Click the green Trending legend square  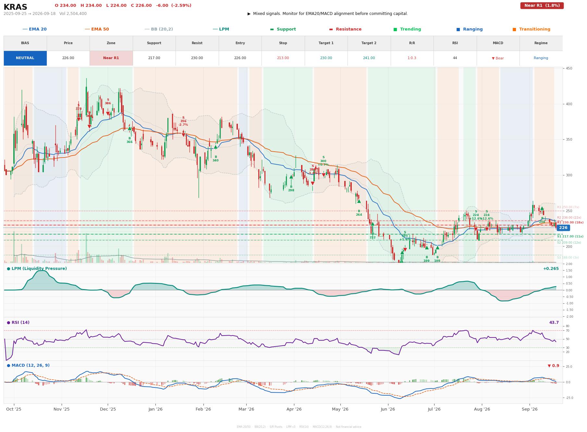(x=395, y=29)
